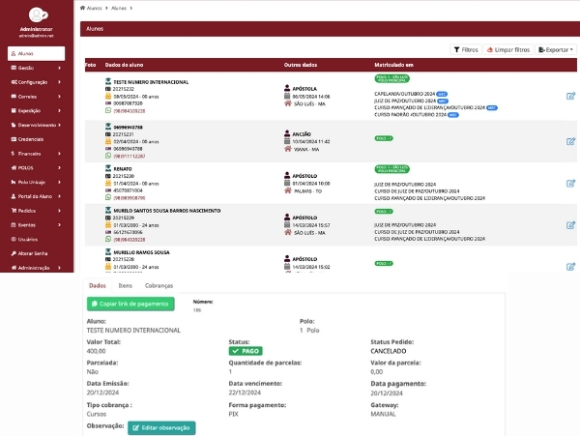Open the Pedidos sidebar menu
Screen dimensions: 580x436
(36, 211)
